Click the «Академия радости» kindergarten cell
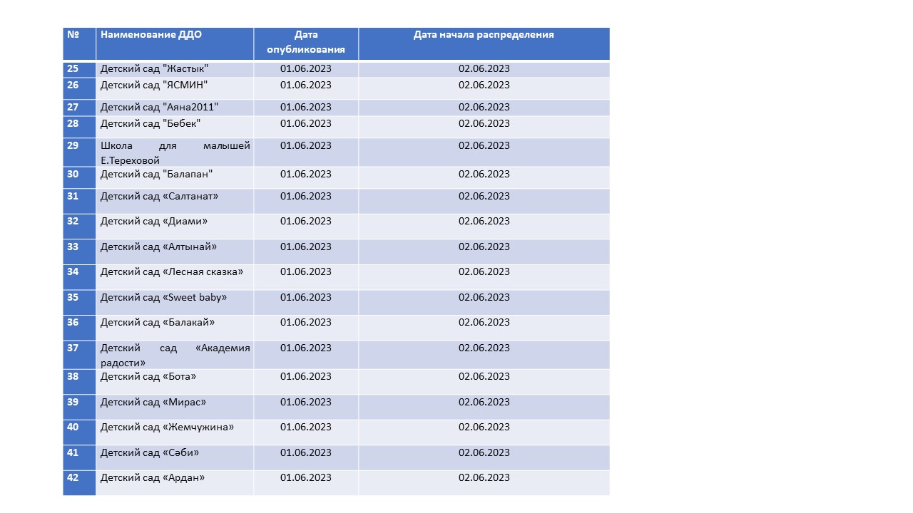Image resolution: width=913 pixels, height=513 pixels. pos(175,355)
